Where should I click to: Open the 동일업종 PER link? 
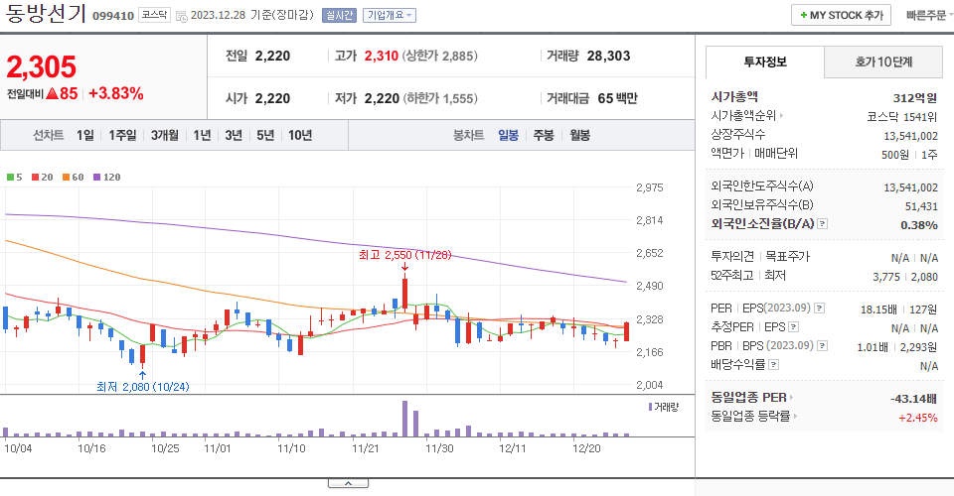(752, 398)
